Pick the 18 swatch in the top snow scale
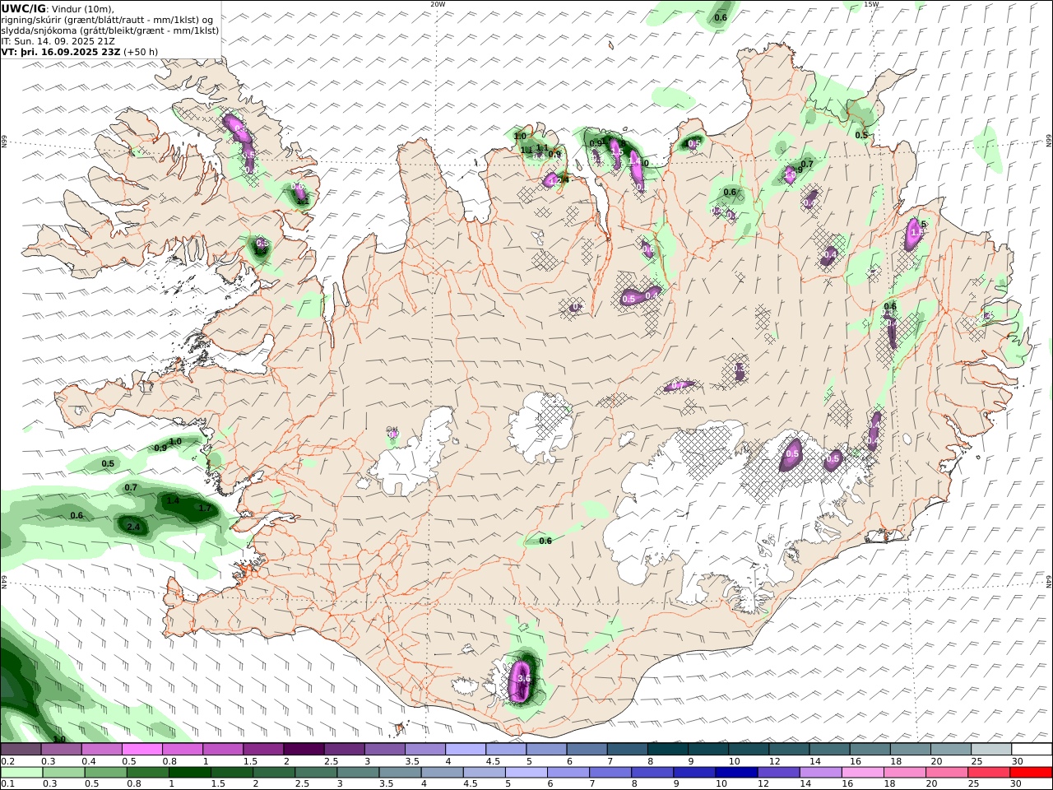The height and width of the screenshot is (790, 1053). click(910, 750)
